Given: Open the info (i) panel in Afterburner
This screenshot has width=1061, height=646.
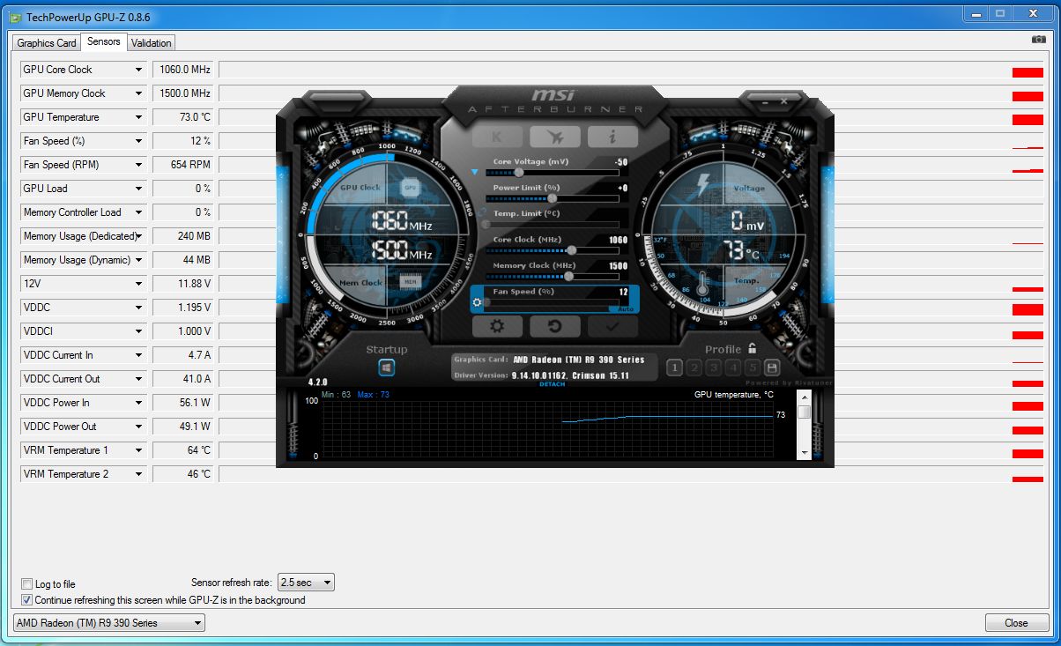Looking at the screenshot, I should click(x=612, y=137).
